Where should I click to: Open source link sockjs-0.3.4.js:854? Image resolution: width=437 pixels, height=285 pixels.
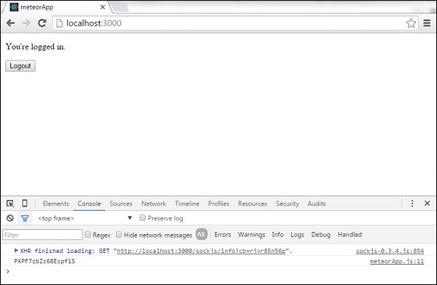[x=390, y=251]
